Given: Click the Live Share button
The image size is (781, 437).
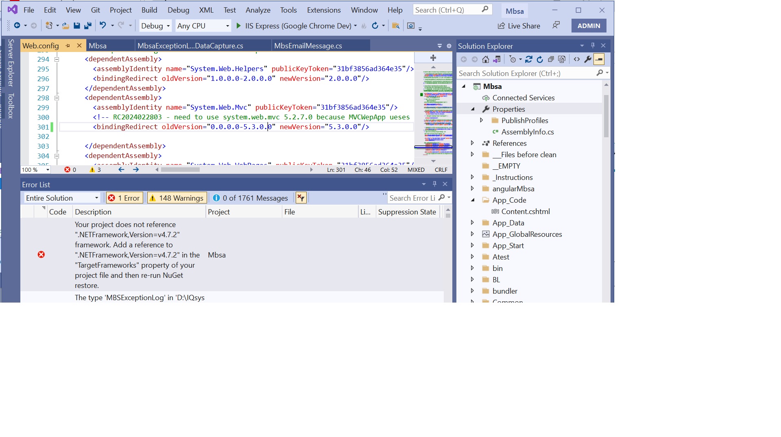Looking at the screenshot, I should [519, 26].
